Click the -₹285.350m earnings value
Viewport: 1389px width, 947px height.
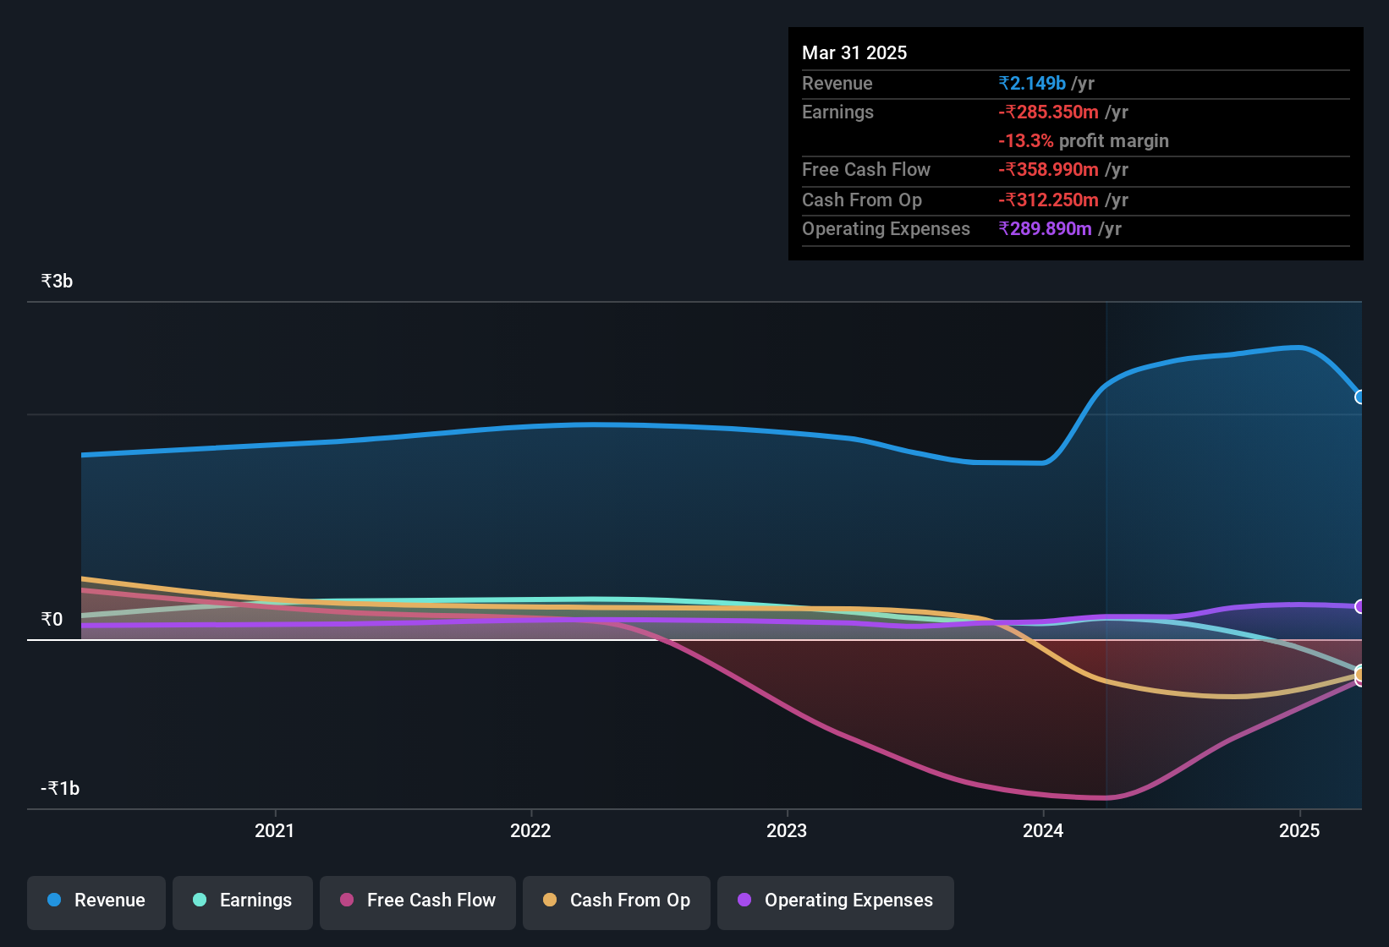click(x=1049, y=112)
